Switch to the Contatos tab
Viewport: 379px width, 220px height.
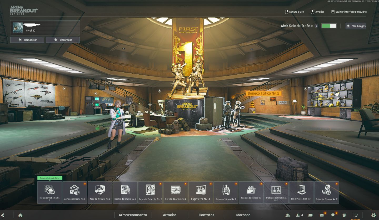coord(207,215)
